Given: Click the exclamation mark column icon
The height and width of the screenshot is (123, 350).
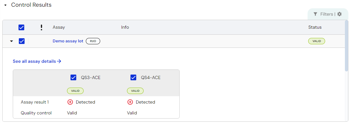Looking at the screenshot, I should (41, 27).
